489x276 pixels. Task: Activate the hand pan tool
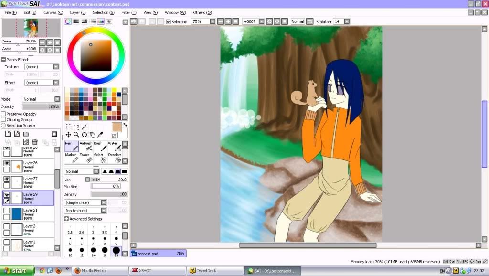point(92,135)
